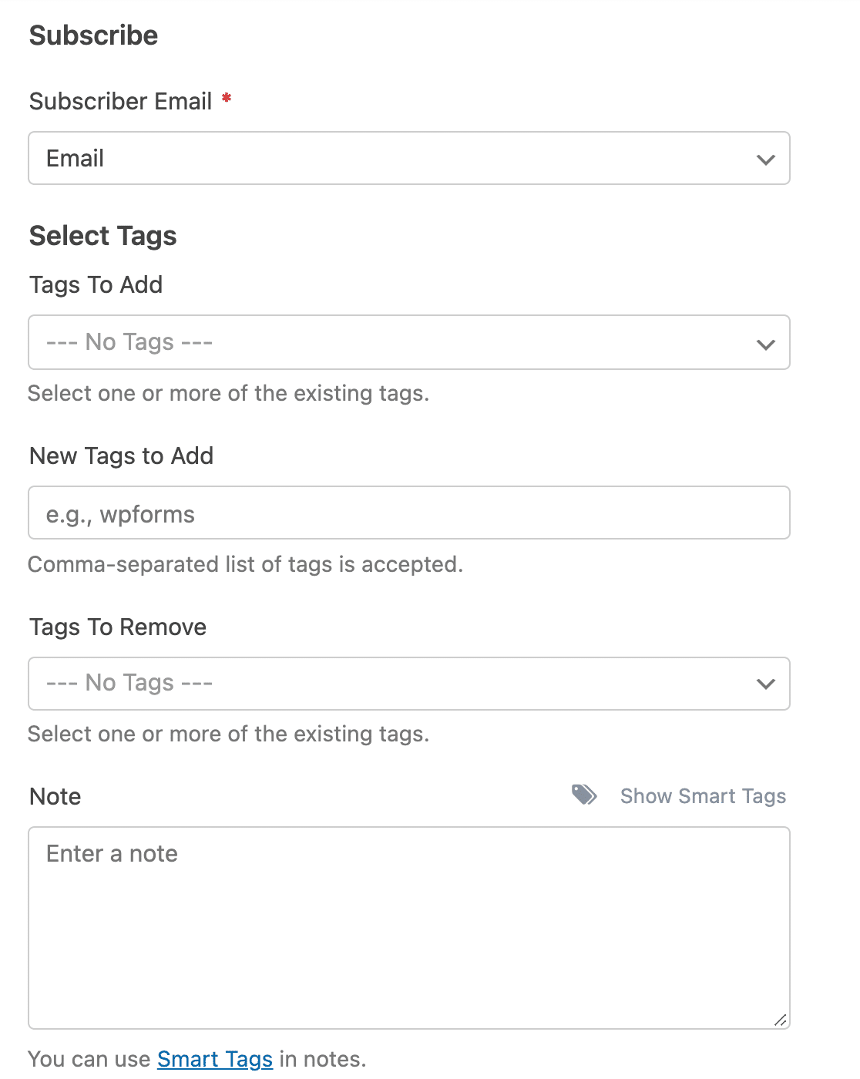Click the New Tags to Add label
The width and height of the screenshot is (860, 1079).
(121, 456)
